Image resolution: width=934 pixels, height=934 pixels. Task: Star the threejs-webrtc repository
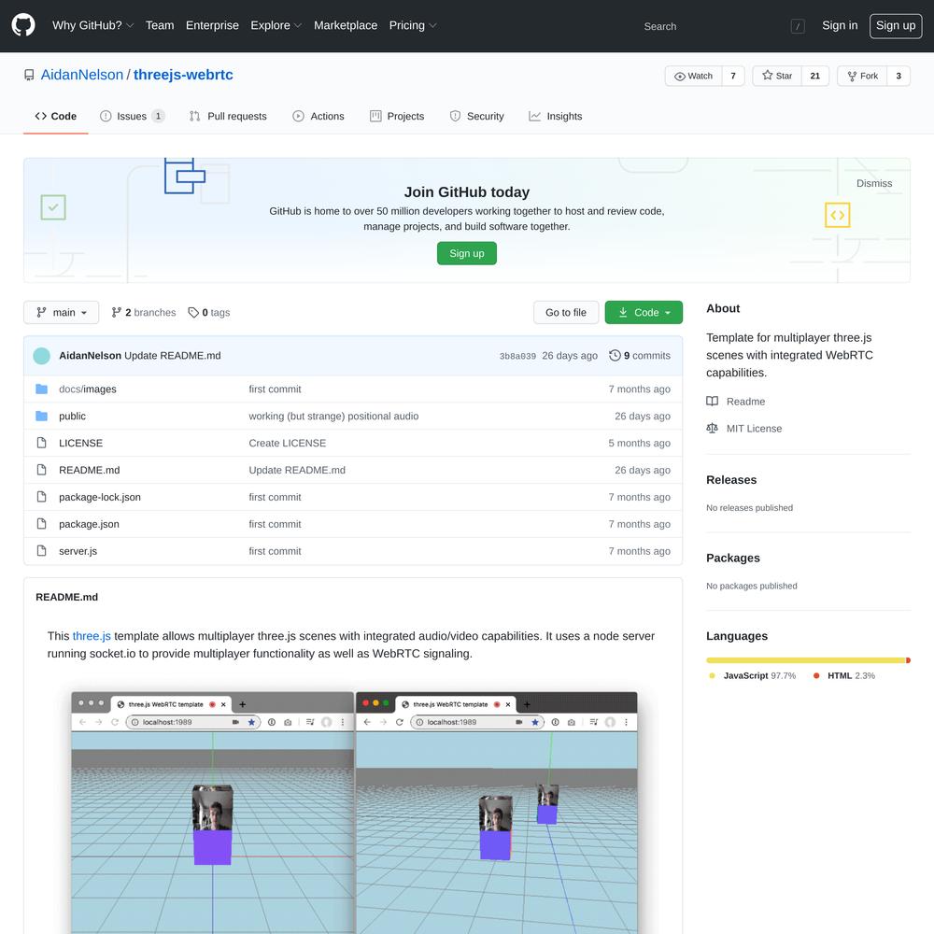[777, 76]
